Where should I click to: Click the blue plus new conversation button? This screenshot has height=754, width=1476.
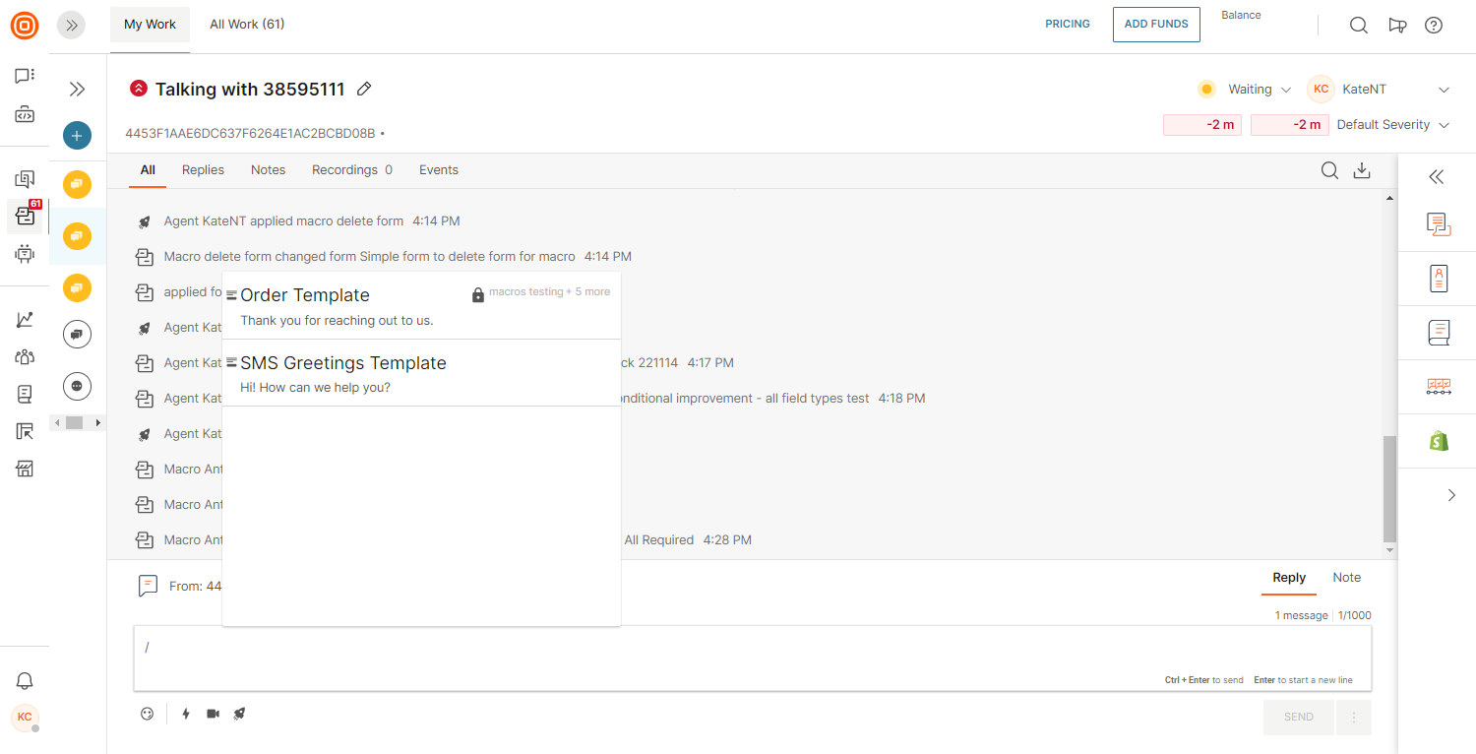pyautogui.click(x=77, y=136)
